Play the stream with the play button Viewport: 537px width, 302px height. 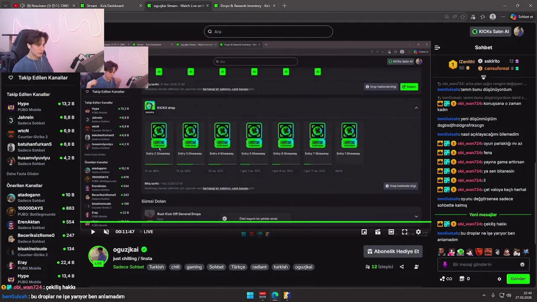point(93,232)
